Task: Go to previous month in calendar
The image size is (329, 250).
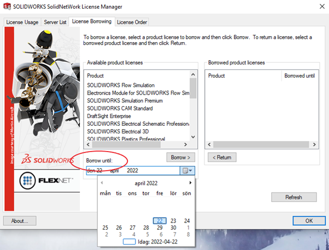Action: 102,183
